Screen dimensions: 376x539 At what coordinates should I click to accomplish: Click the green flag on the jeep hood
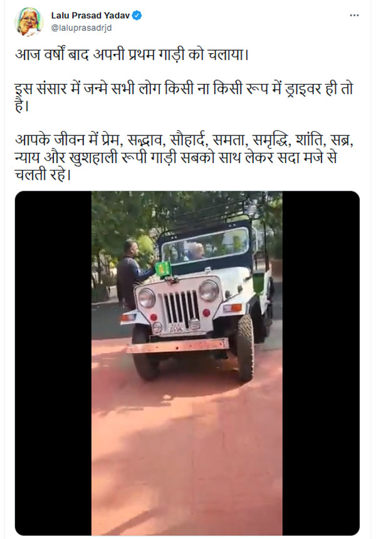pyautogui.click(x=163, y=269)
